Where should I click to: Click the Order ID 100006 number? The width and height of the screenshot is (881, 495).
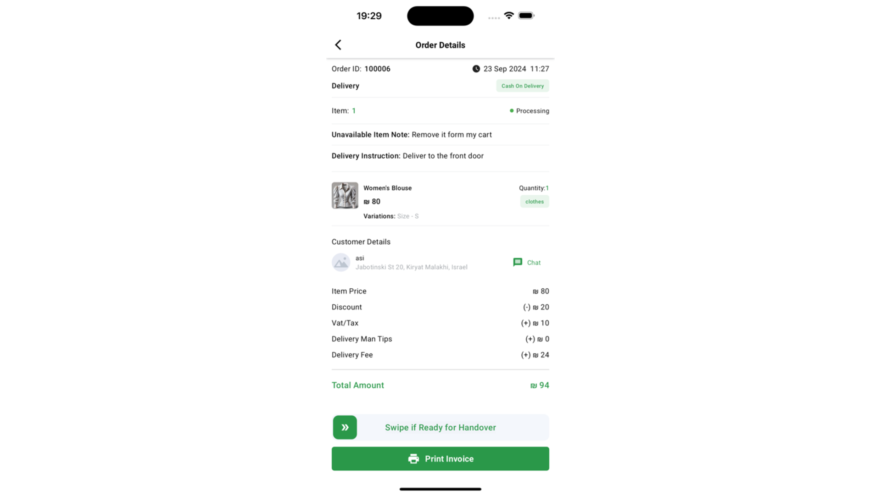click(x=378, y=69)
